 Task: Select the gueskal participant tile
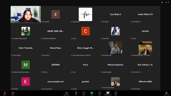click(85, 82)
